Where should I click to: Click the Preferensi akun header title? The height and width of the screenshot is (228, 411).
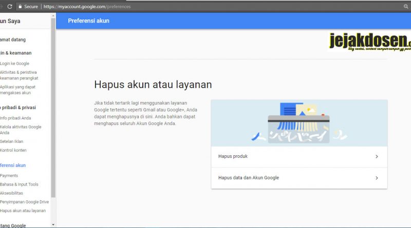coord(88,21)
